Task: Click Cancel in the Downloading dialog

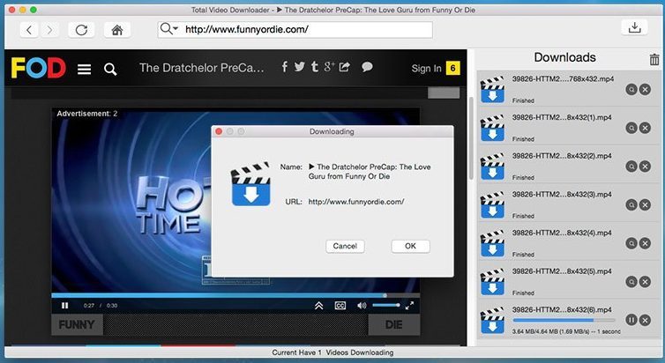Action: (x=345, y=246)
